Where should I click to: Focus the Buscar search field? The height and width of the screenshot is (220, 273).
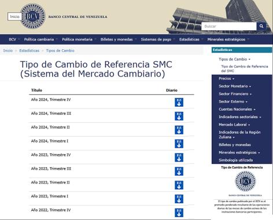229,26
